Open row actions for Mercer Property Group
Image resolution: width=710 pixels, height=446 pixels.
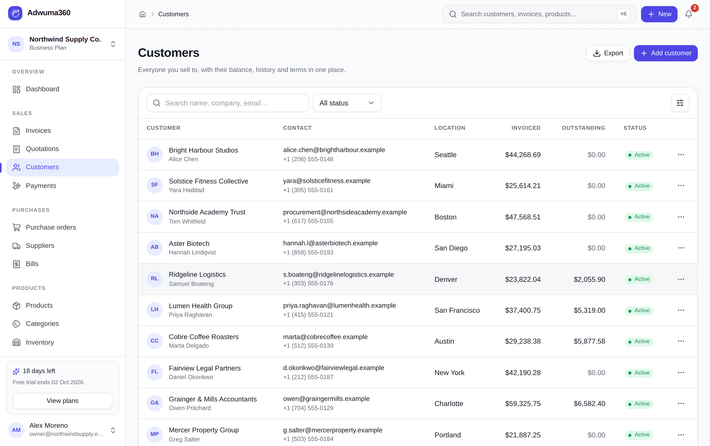[x=681, y=435]
